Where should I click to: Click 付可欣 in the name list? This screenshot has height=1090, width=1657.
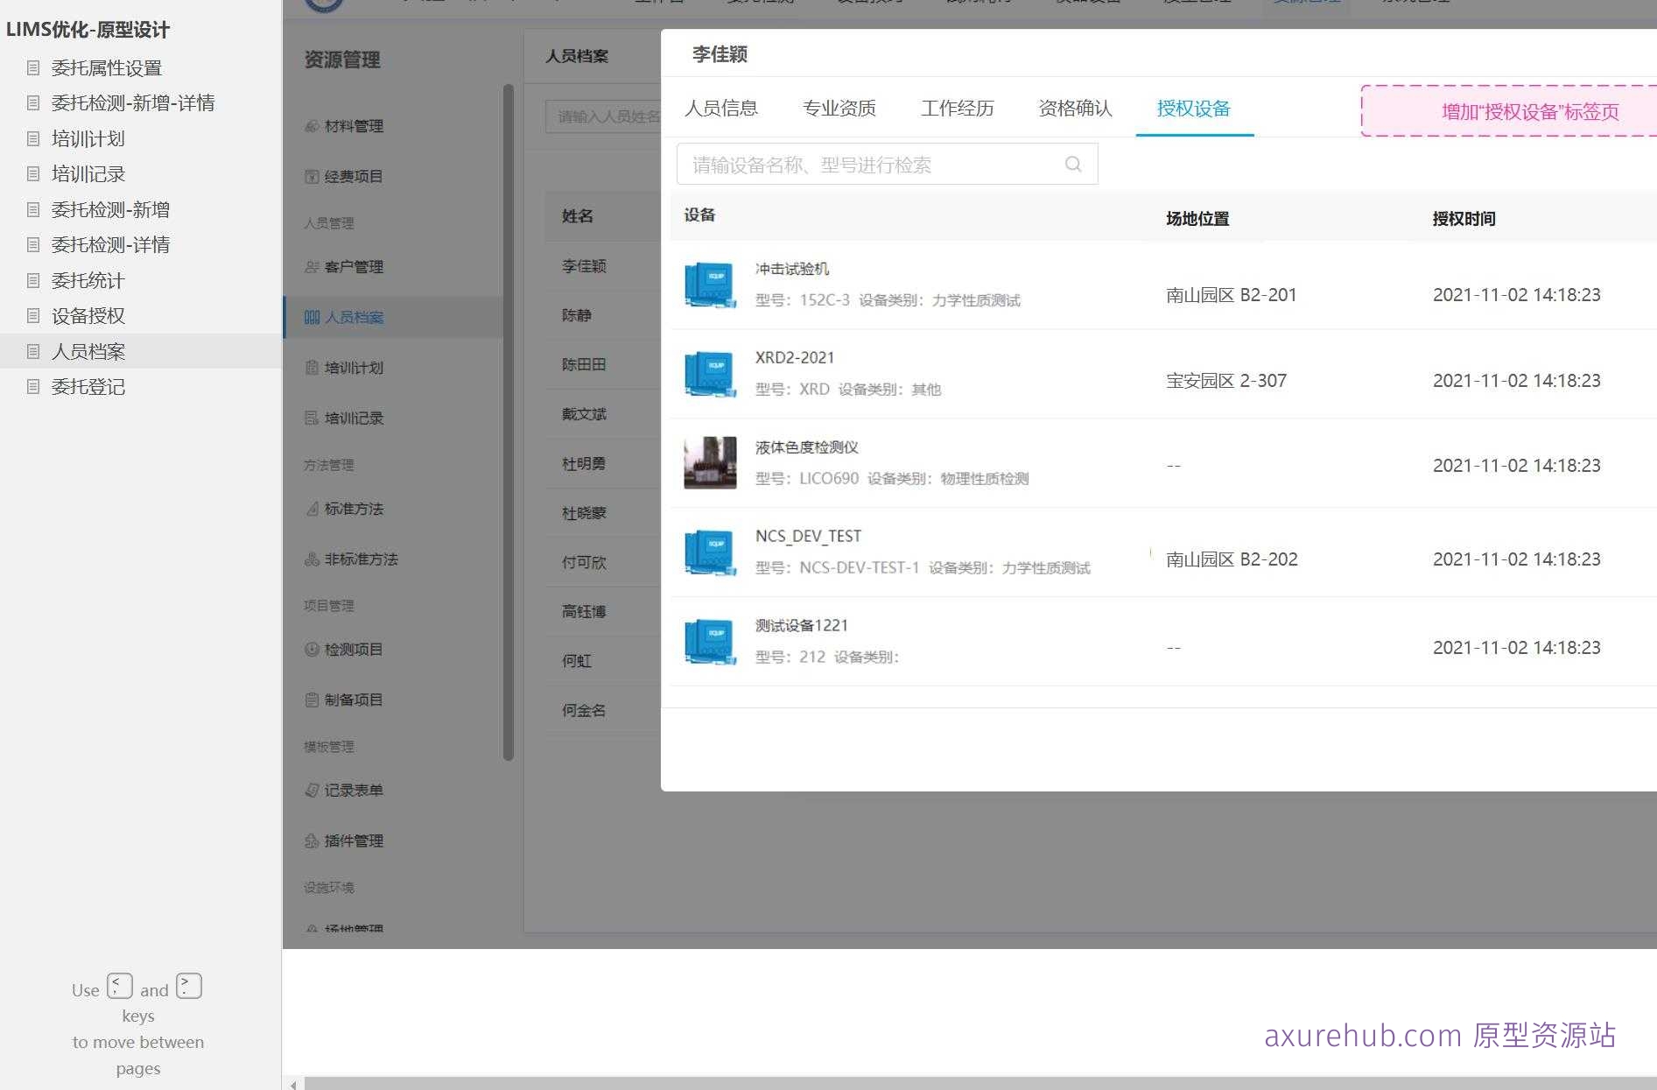pyautogui.click(x=584, y=562)
